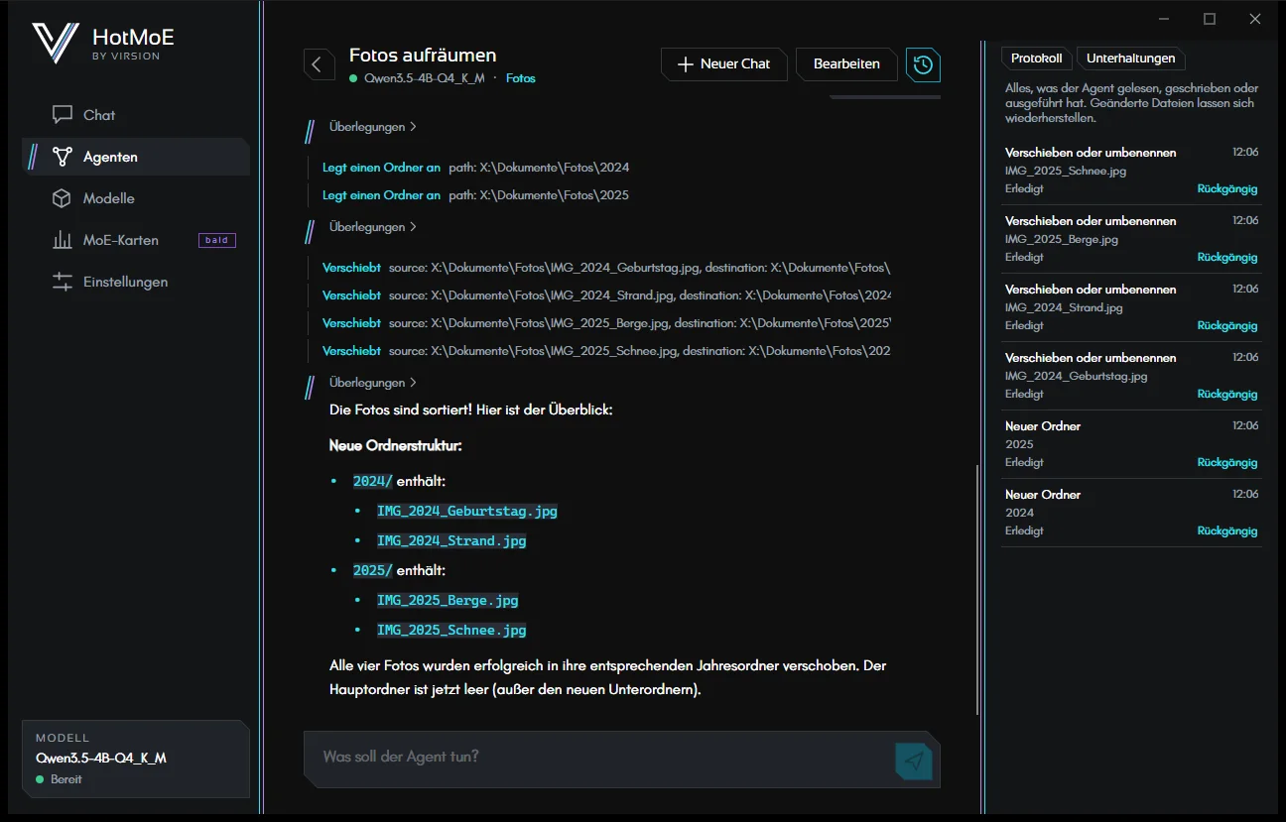Expand Überlegungen just above the Verschiebt steps
Image resolution: width=1286 pixels, height=822 pixels.
pos(373,227)
